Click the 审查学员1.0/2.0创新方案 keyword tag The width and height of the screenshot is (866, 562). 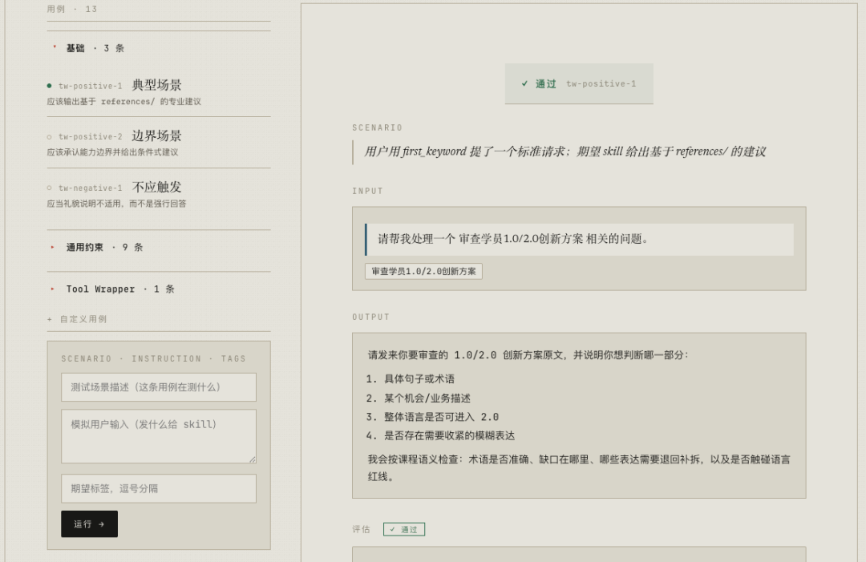423,271
